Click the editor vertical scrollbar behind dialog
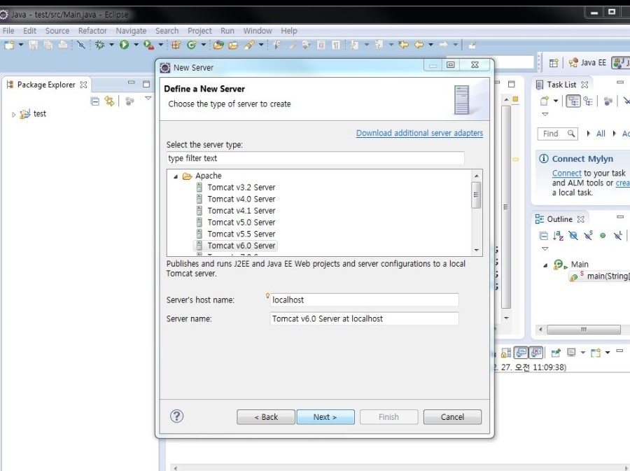 pos(506,207)
